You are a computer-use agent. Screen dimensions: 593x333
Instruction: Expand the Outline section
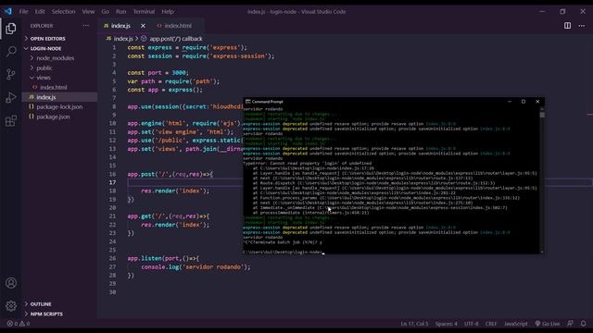[41, 304]
